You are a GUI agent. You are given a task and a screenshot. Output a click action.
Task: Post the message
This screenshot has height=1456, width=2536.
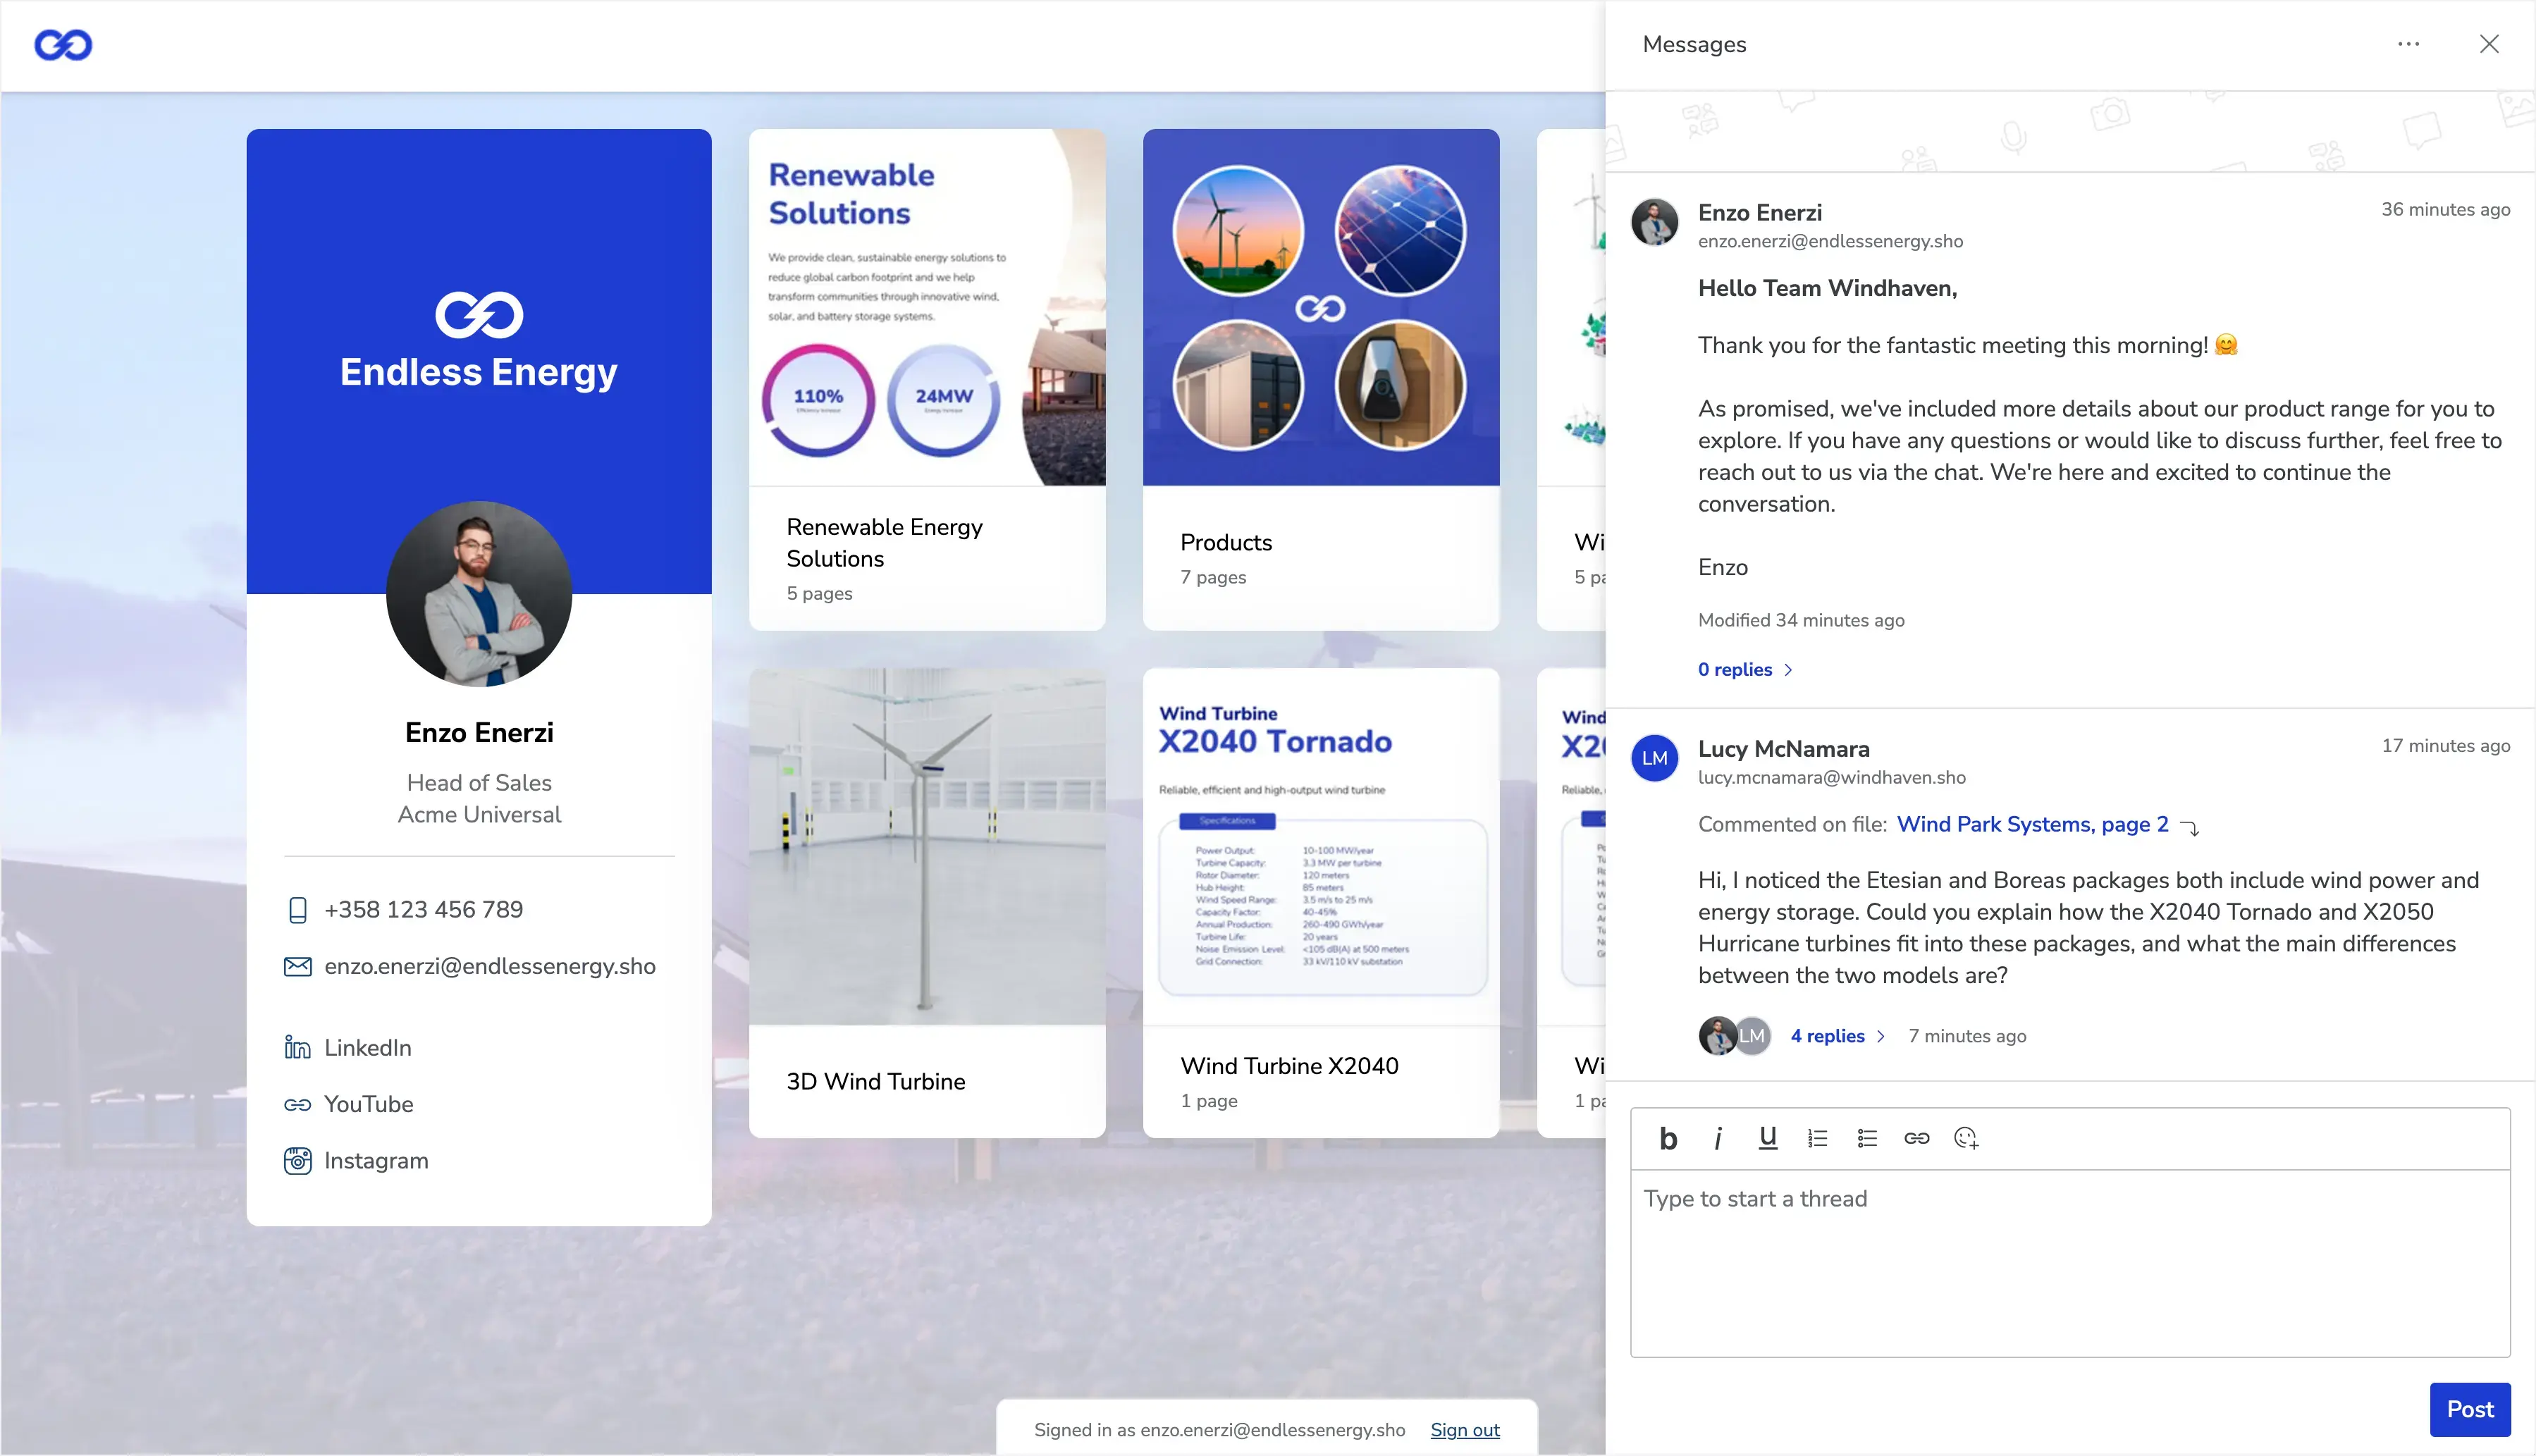point(2469,1409)
